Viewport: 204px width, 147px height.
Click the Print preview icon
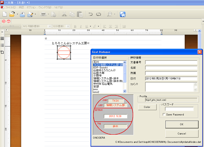(x=53, y=14)
